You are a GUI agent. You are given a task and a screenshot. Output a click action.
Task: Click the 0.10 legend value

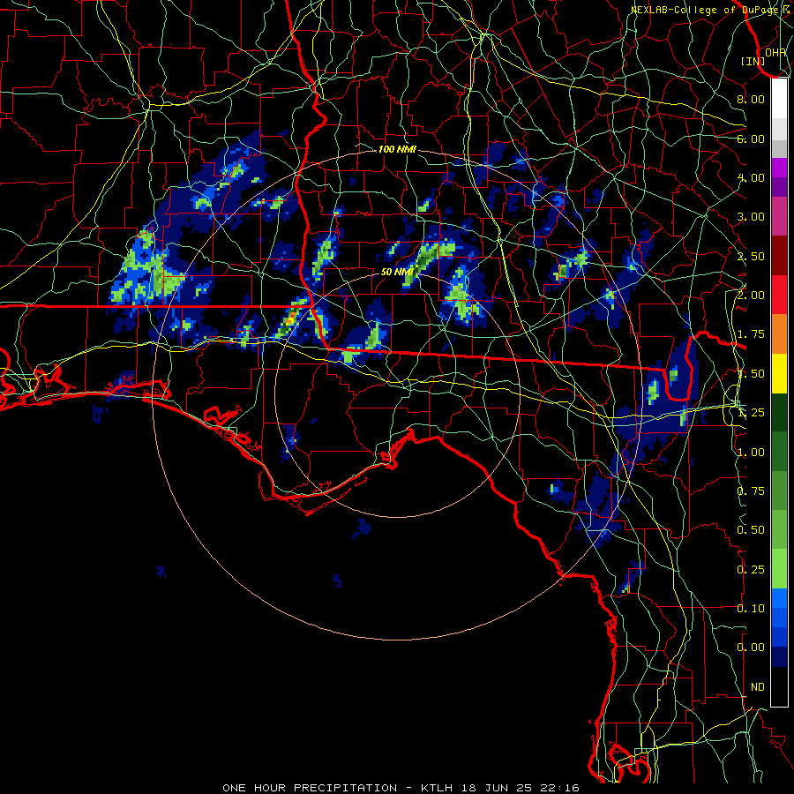tap(751, 609)
